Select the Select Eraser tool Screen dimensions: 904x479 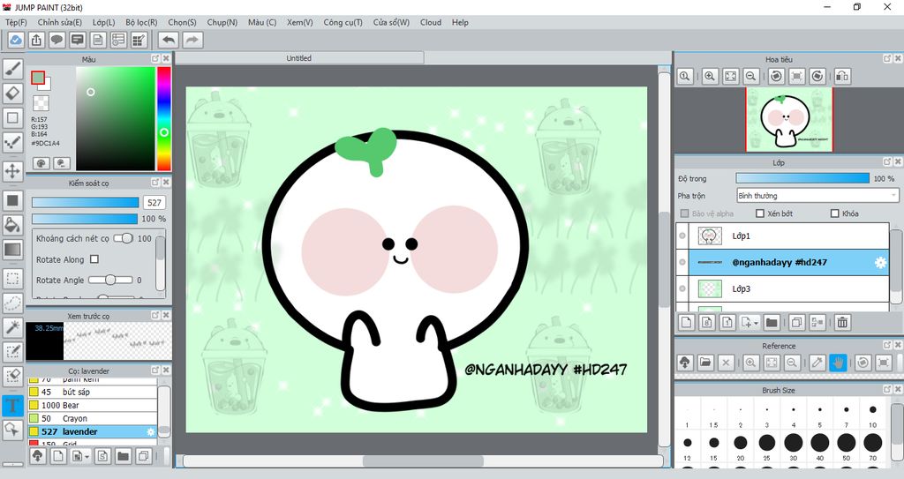click(x=12, y=376)
